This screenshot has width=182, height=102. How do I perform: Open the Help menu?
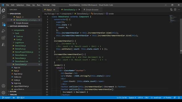tap(53, 5)
